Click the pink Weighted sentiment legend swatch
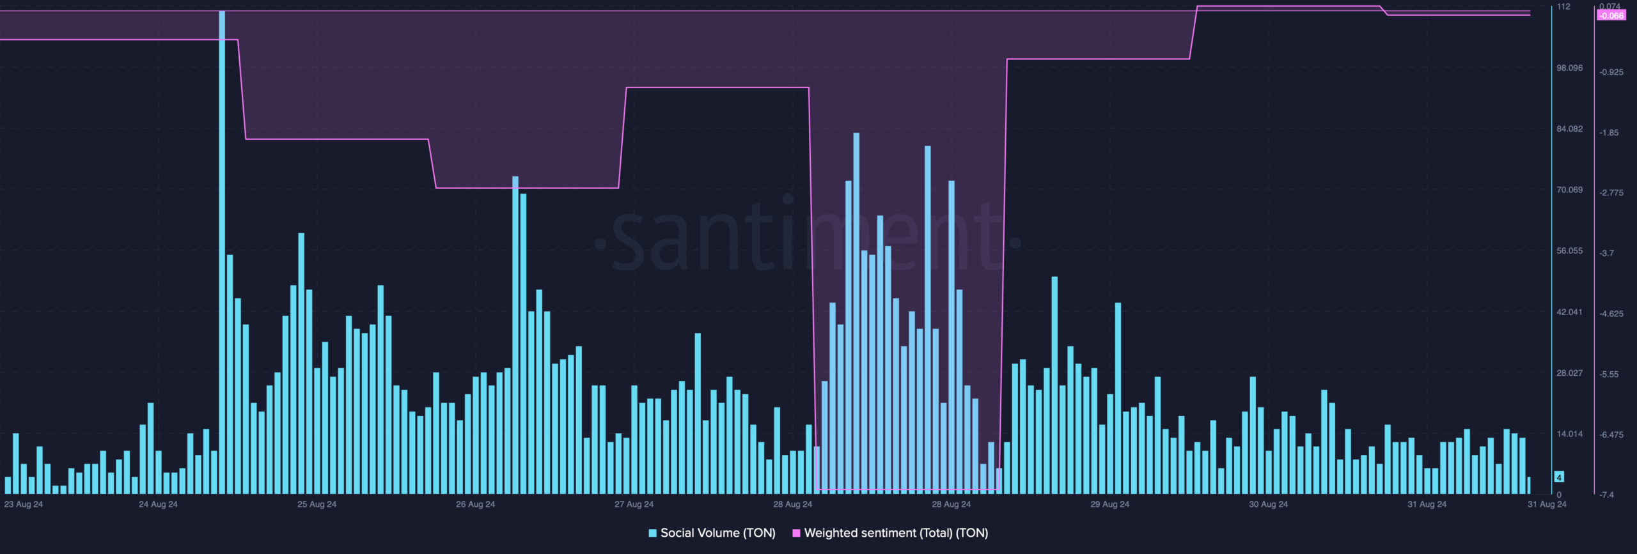 [x=796, y=533]
